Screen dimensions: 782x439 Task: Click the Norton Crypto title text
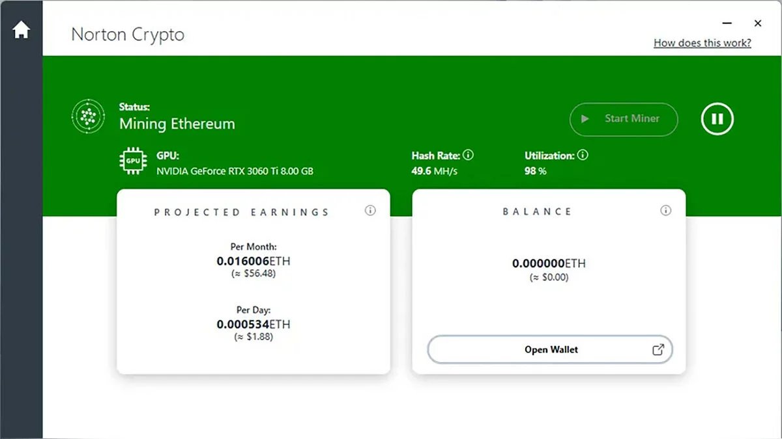coord(128,34)
